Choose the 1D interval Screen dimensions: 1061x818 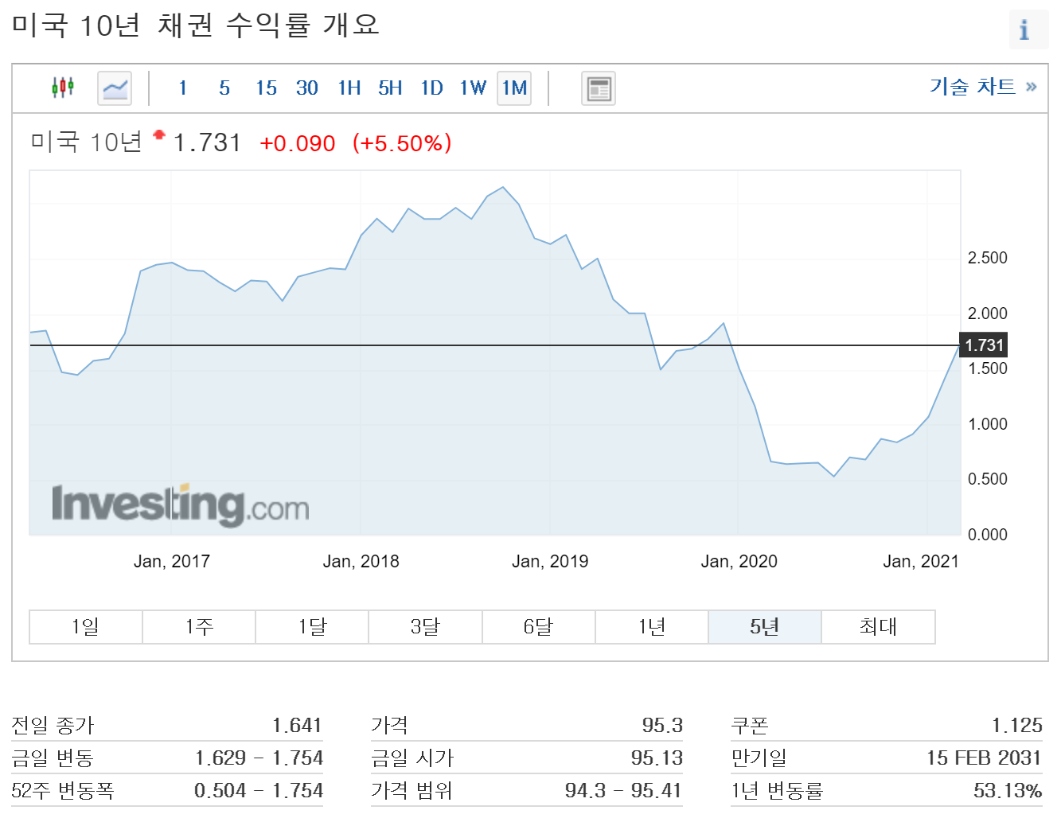(x=431, y=88)
